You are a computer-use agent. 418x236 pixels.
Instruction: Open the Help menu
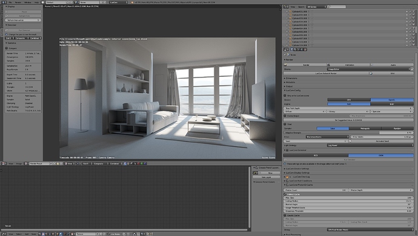36,2
